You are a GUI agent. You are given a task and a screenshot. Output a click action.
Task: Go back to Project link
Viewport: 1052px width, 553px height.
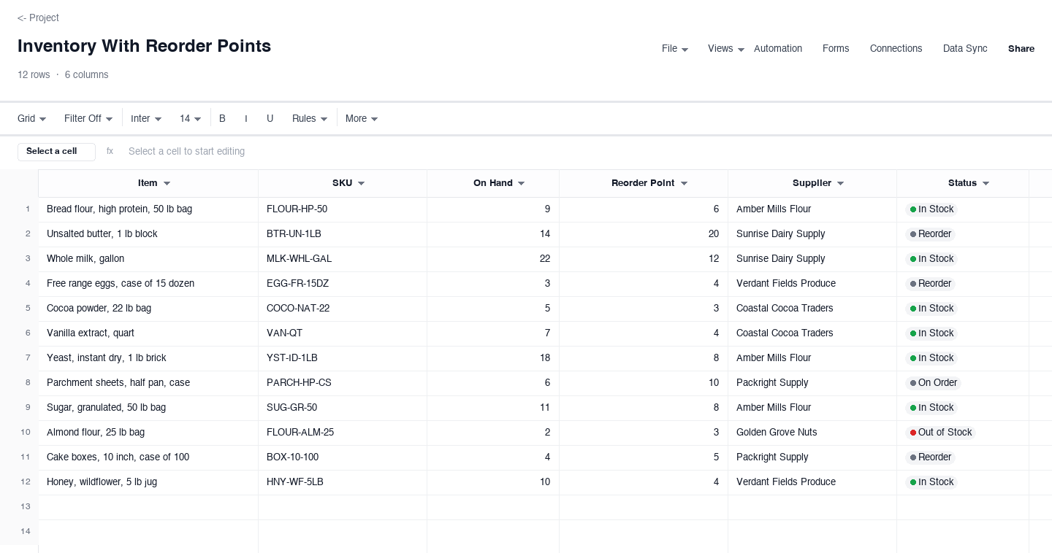(38, 18)
